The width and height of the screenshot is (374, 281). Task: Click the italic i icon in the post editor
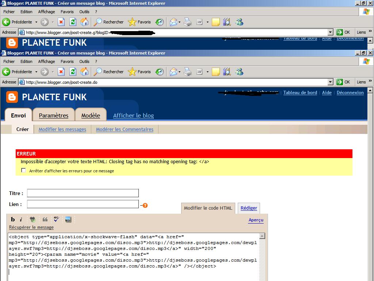point(21,220)
